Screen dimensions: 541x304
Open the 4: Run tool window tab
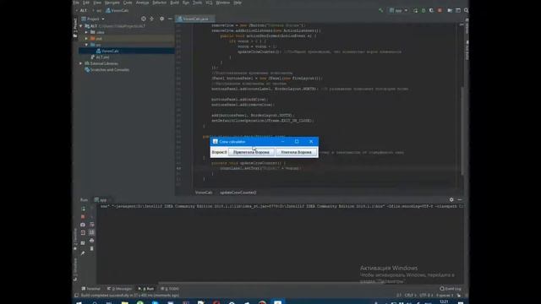(146, 289)
